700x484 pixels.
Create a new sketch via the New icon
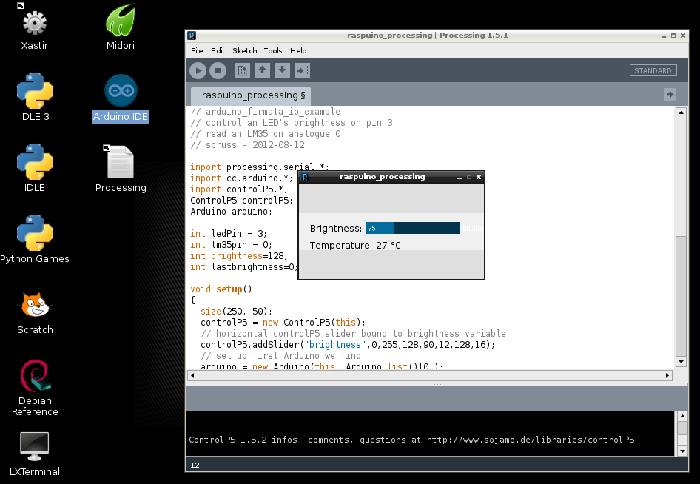(243, 70)
